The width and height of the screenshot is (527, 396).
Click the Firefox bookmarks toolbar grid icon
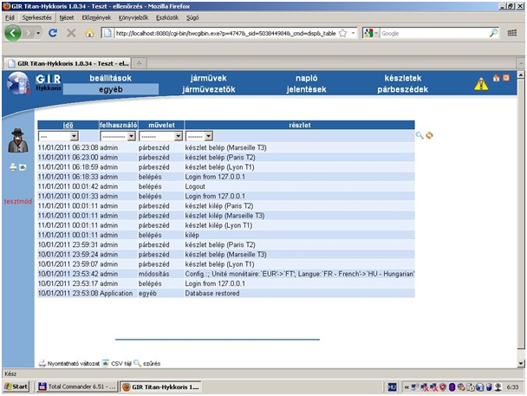(512, 33)
